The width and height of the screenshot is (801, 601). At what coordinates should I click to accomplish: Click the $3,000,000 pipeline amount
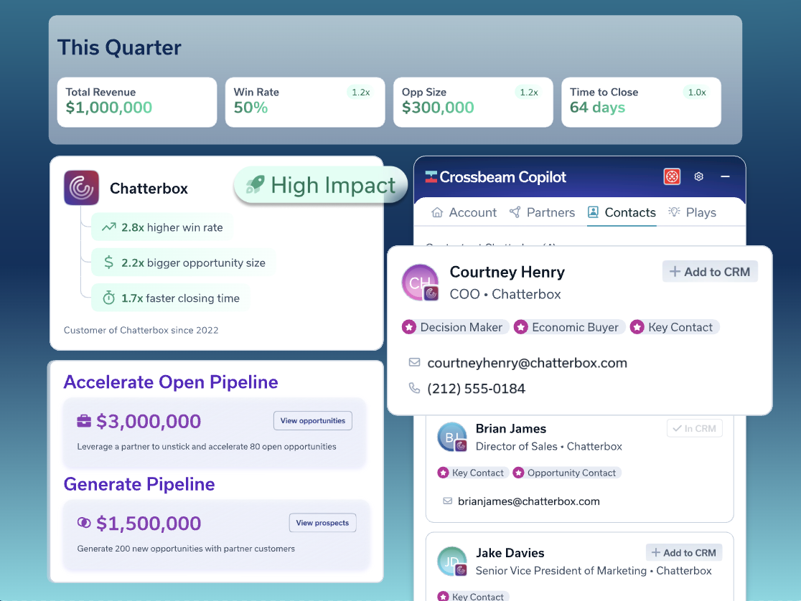click(x=148, y=421)
